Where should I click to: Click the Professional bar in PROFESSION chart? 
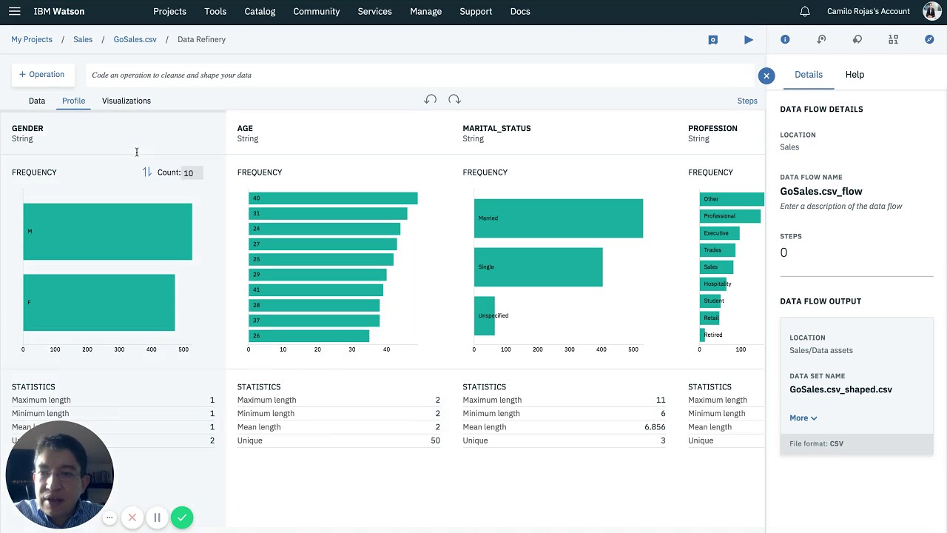coord(730,216)
